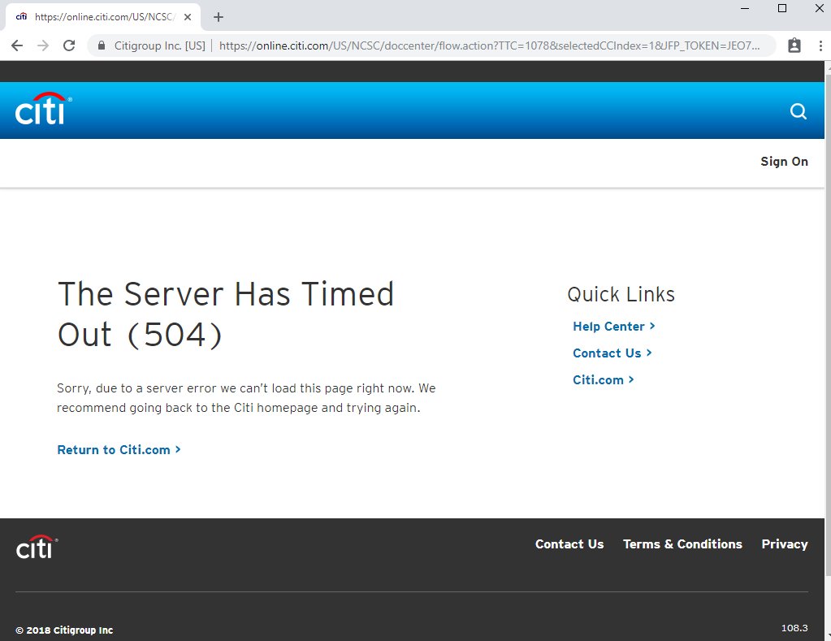Open the search magnifier icon

799,111
